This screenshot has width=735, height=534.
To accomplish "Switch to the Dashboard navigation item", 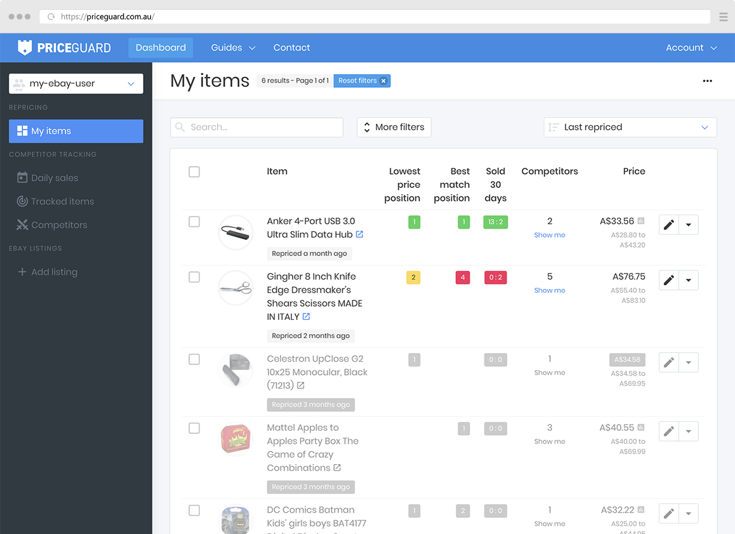I will [x=160, y=48].
